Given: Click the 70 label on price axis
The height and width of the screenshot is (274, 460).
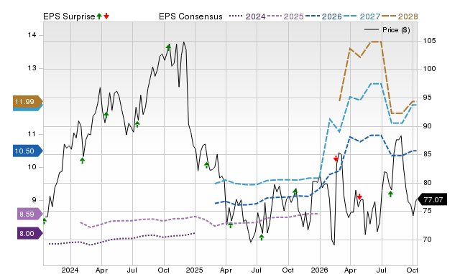Looking at the screenshot, I should pos(427,240).
